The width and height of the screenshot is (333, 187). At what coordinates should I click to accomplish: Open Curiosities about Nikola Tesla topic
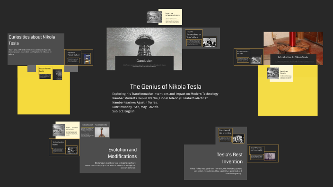tap(36, 49)
